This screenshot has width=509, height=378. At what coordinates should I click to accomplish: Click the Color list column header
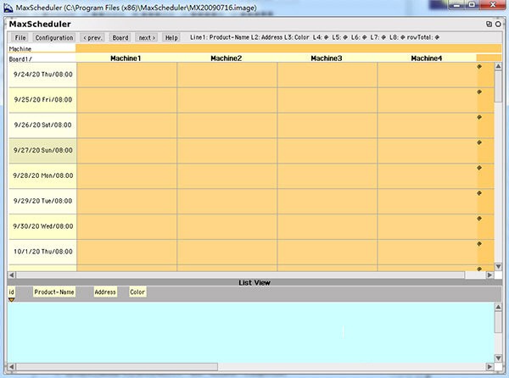click(137, 292)
